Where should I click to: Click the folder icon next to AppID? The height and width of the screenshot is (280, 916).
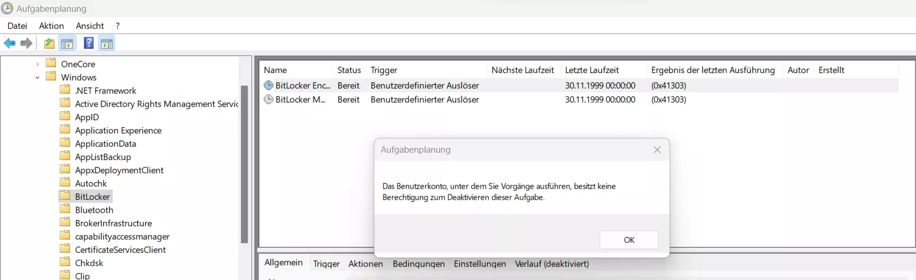(65, 117)
